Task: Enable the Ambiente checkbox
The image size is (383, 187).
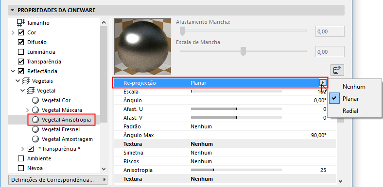Action: click(21, 158)
